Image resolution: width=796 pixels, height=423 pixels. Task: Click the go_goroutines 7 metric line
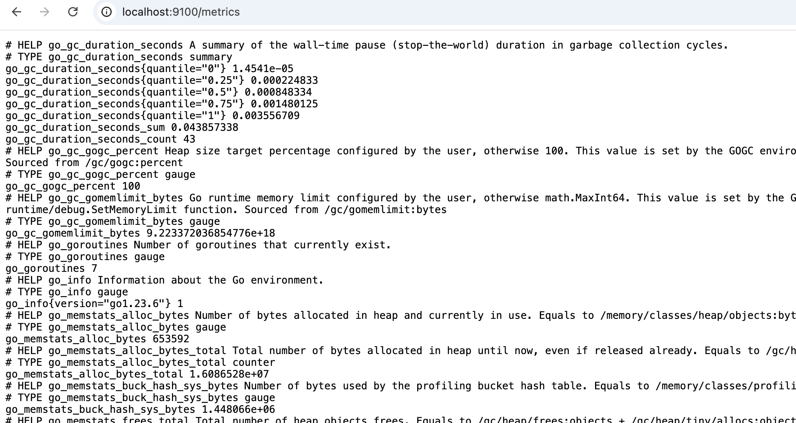coord(51,269)
